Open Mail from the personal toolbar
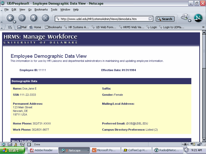 [x=22, y=27]
